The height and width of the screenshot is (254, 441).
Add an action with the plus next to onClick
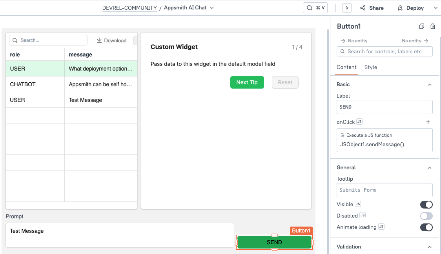428,122
